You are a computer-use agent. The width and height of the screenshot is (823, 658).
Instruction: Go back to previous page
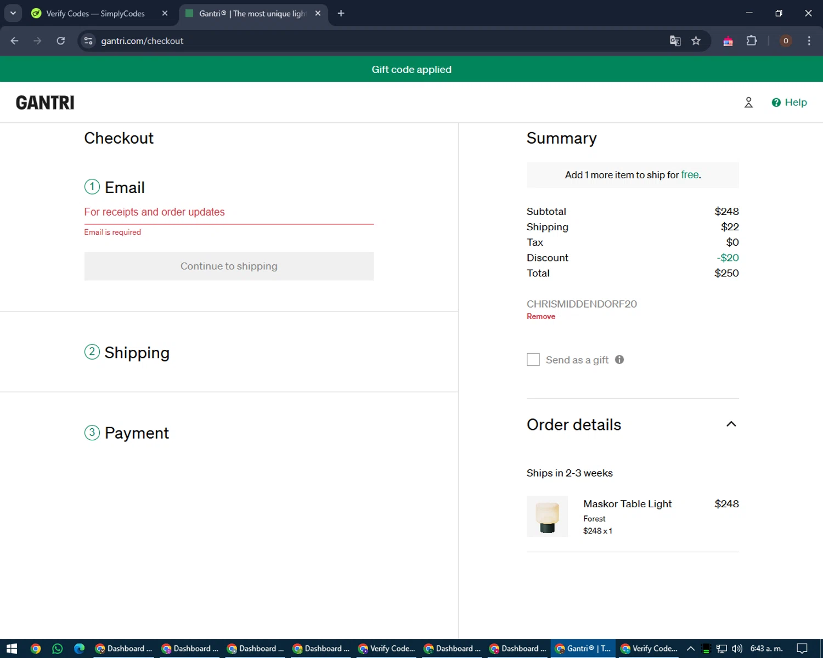[14, 41]
